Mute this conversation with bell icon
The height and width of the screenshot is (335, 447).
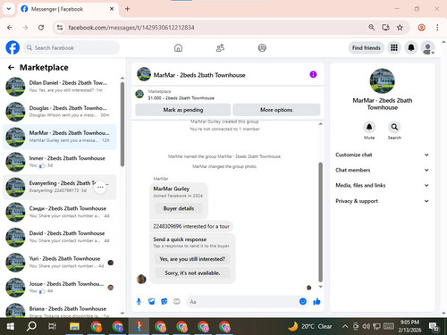tap(369, 127)
